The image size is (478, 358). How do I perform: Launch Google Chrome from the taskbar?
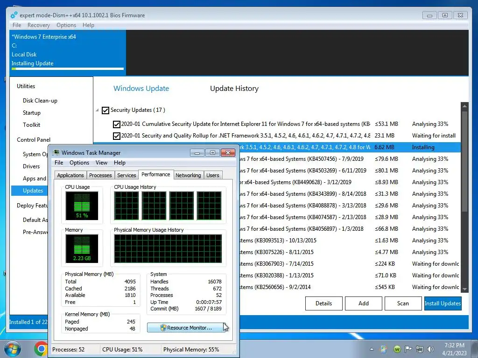point(41,349)
